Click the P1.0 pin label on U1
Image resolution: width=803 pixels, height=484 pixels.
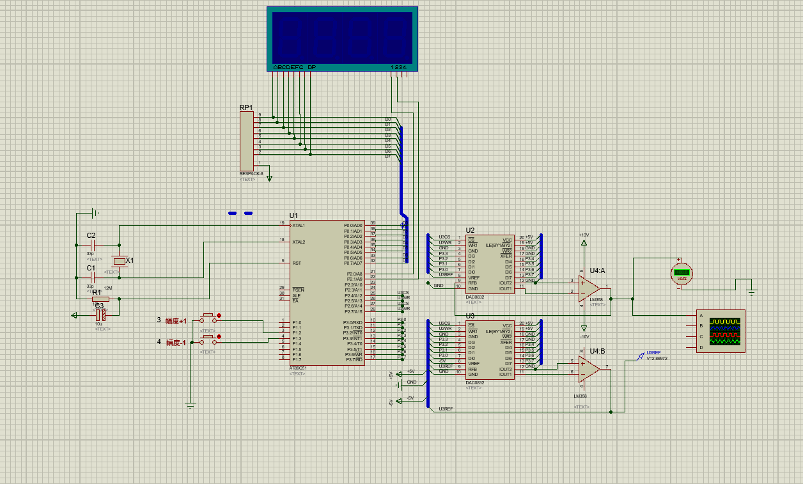[x=297, y=322]
